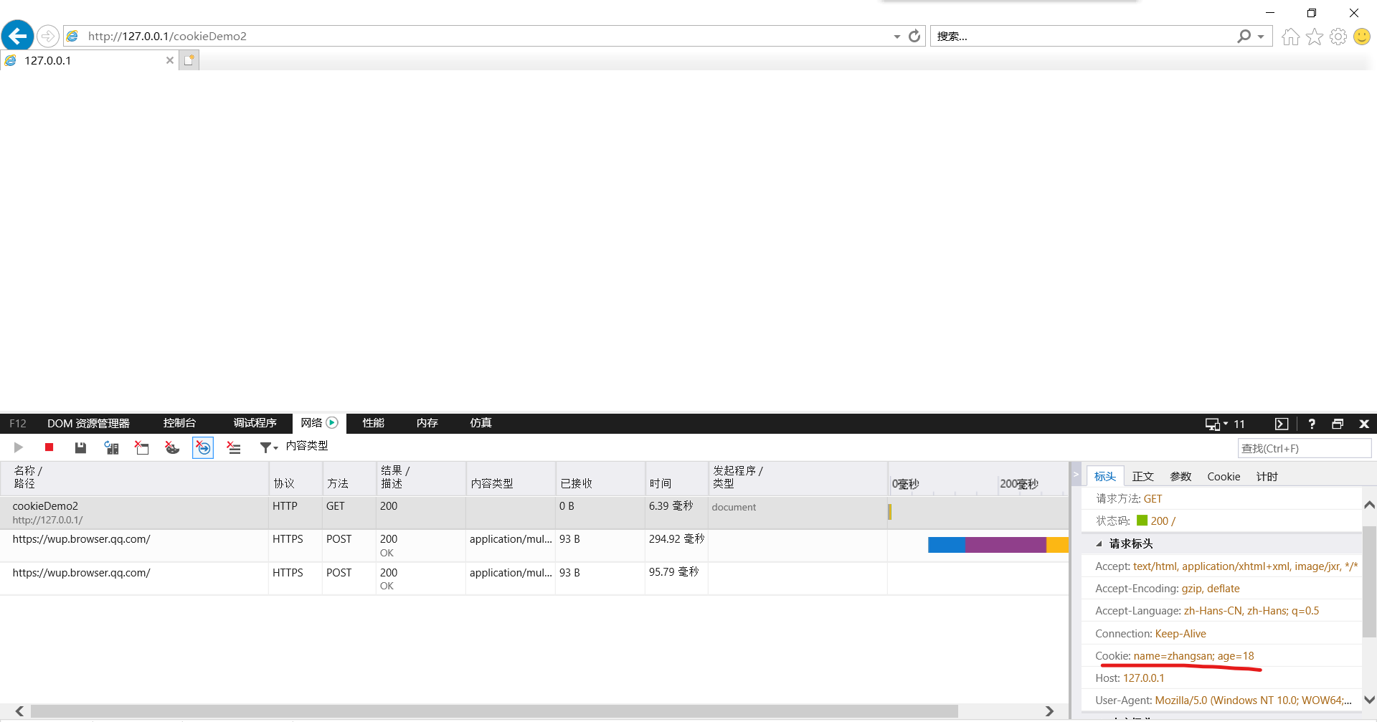Select the 294.92 毫秒 wup.browser.qq.com request
The image size is (1377, 722).
point(534,546)
